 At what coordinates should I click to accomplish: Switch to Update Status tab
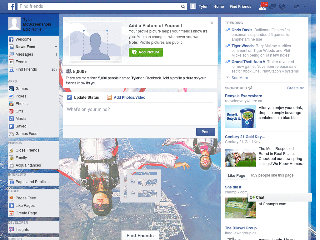pyautogui.click(x=83, y=97)
